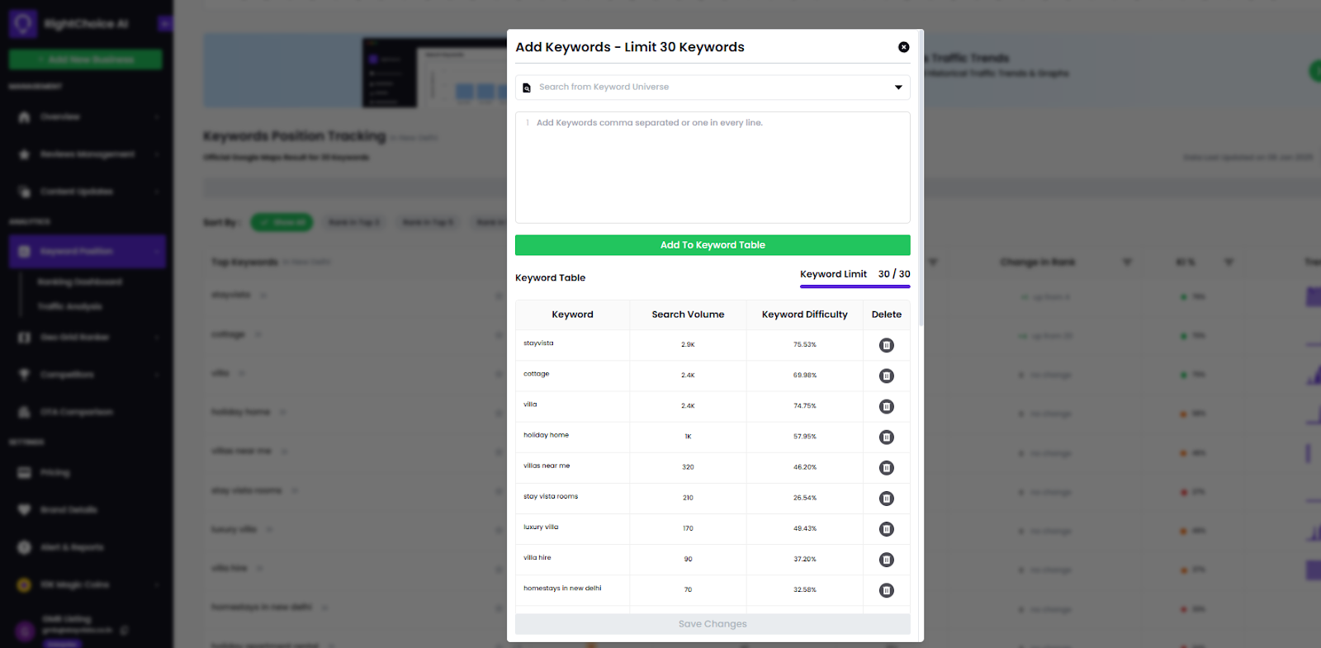Delete the cottage keyword
The height and width of the screenshot is (648, 1321).
pos(887,376)
